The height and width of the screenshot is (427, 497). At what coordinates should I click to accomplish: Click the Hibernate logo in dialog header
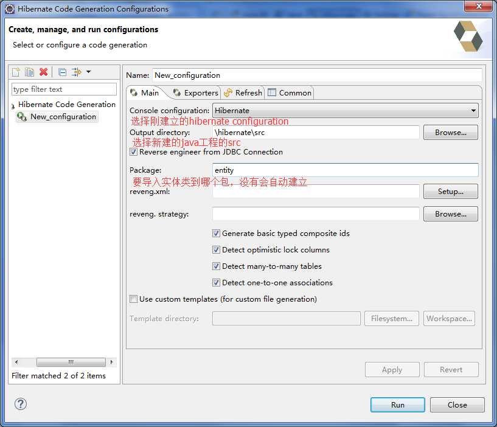pyautogui.click(x=468, y=36)
